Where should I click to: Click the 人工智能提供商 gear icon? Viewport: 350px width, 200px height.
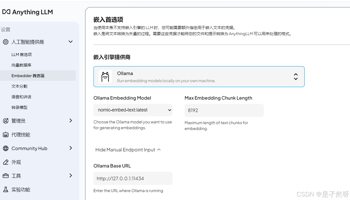6,42
